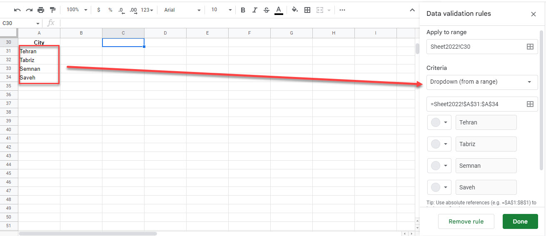Activate the Paint format tool
The image size is (546, 236).
pyautogui.click(x=52, y=10)
